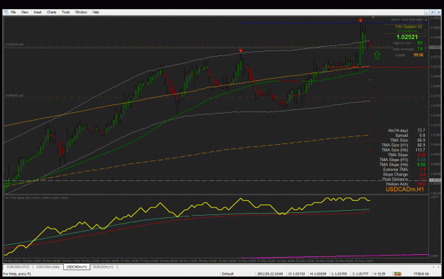
Task: Click the Spread info label
Action: click(x=401, y=136)
